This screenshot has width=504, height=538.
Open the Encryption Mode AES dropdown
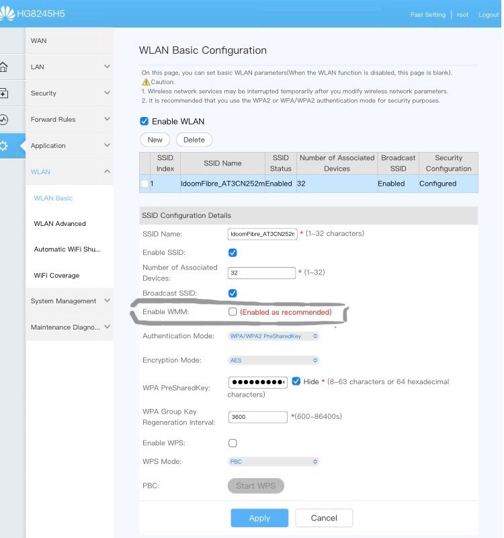[274, 360]
